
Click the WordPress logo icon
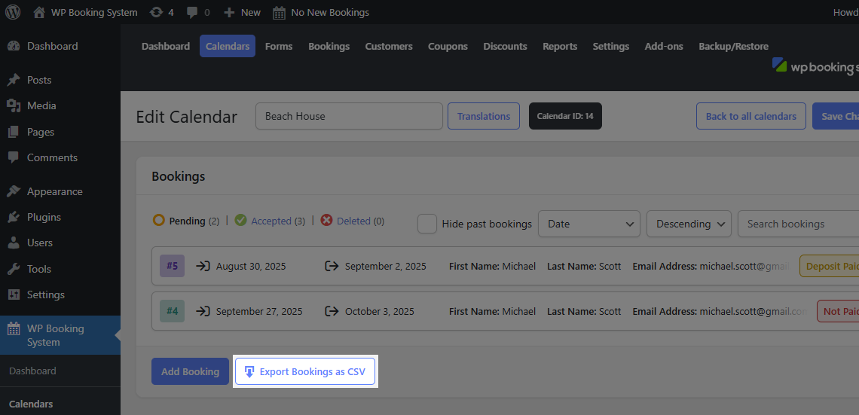(x=13, y=12)
